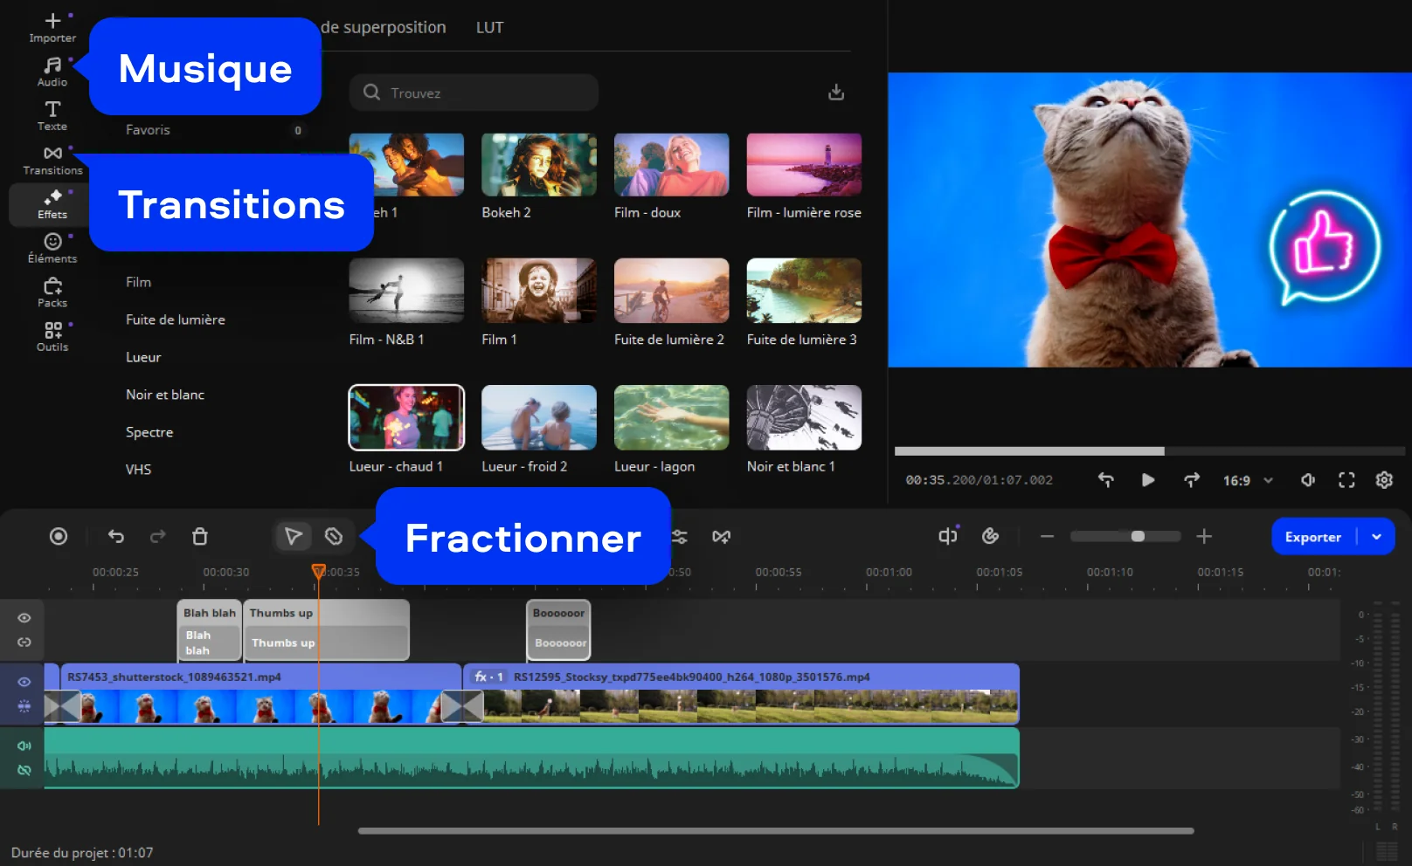Play the video preview
The image size is (1412, 866).
point(1148,480)
